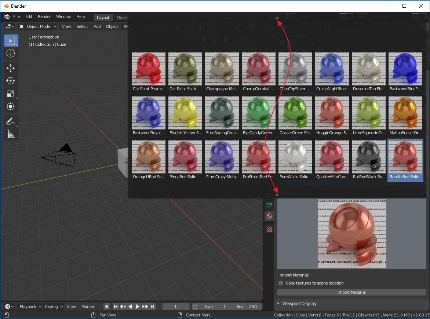The image size is (430, 319).
Task: Choose the PureWhite Solid material
Action: tap(295, 159)
